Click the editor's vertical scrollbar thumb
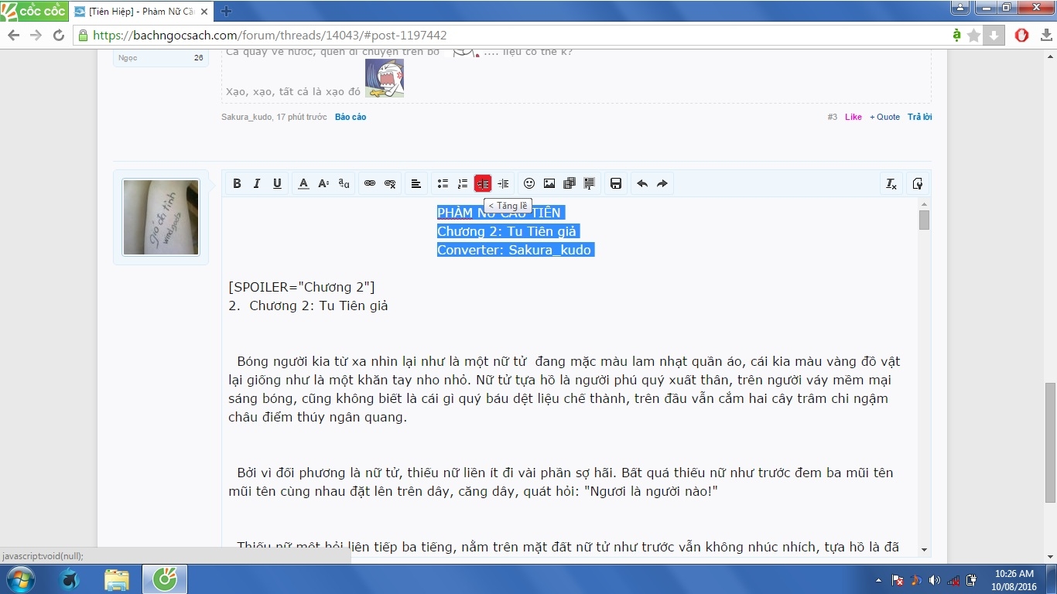The width and height of the screenshot is (1057, 594). coord(924,220)
